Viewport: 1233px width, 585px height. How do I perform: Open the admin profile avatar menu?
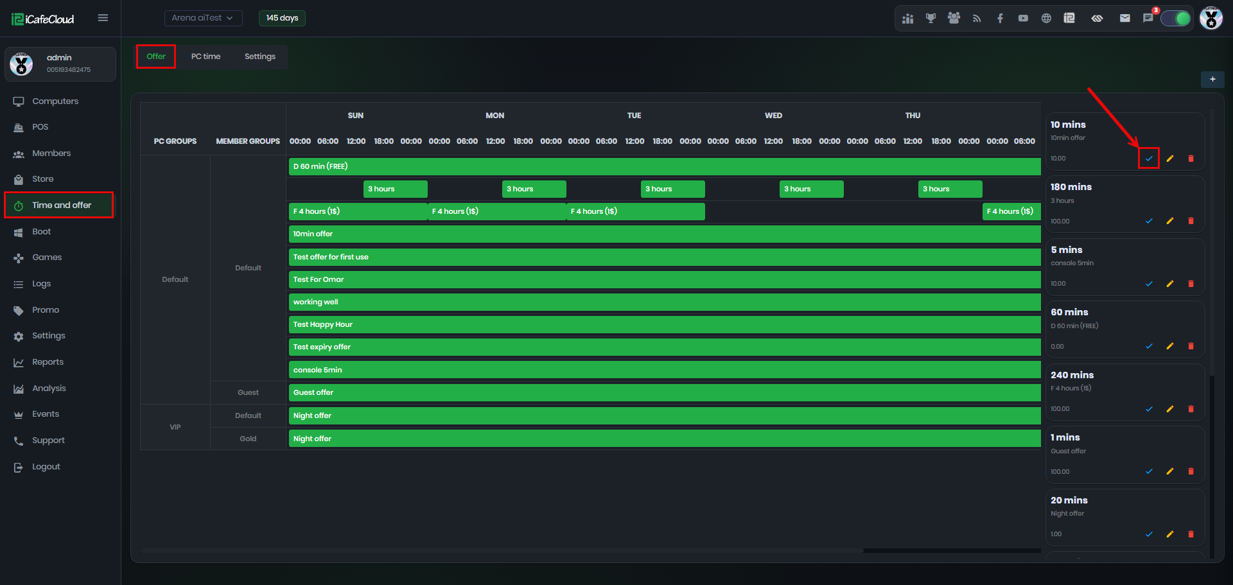coord(1211,18)
